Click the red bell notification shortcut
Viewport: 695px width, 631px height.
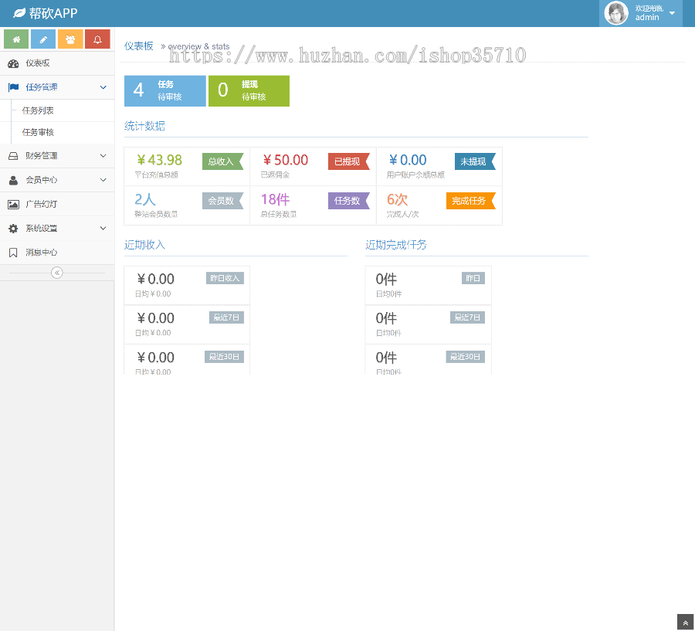[x=97, y=39]
